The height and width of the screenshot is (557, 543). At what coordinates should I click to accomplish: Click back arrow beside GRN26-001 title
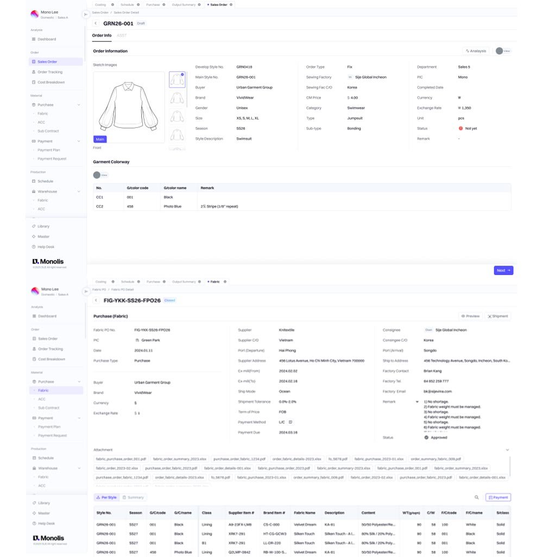pyautogui.click(x=96, y=23)
